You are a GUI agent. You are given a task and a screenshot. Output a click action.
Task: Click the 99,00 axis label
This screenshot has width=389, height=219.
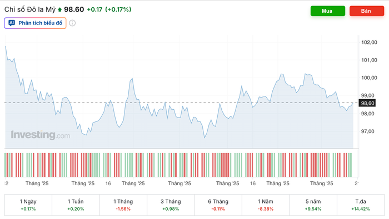coord(368,95)
